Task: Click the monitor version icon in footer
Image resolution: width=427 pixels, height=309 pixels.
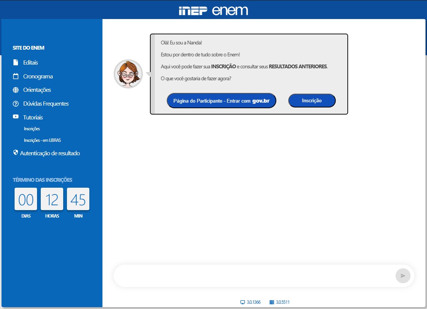Action: tap(242, 302)
